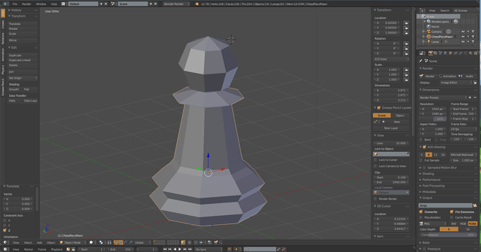
Task: Open the Window menu
Action: coord(41,4)
